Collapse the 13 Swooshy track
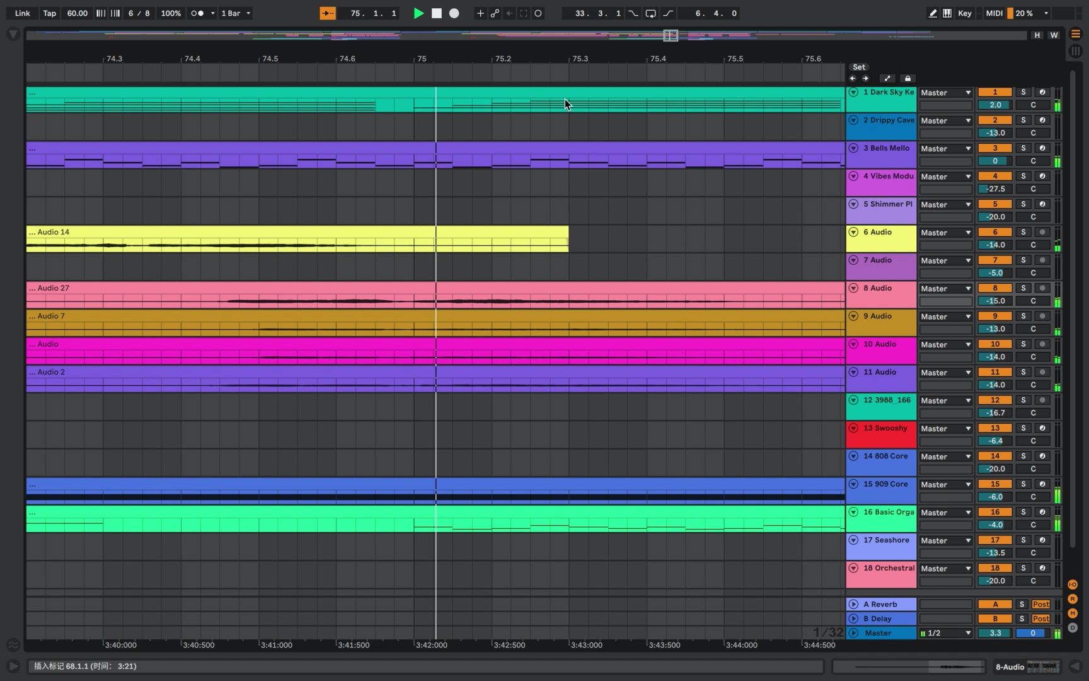The width and height of the screenshot is (1089, 681). pyautogui.click(x=853, y=428)
